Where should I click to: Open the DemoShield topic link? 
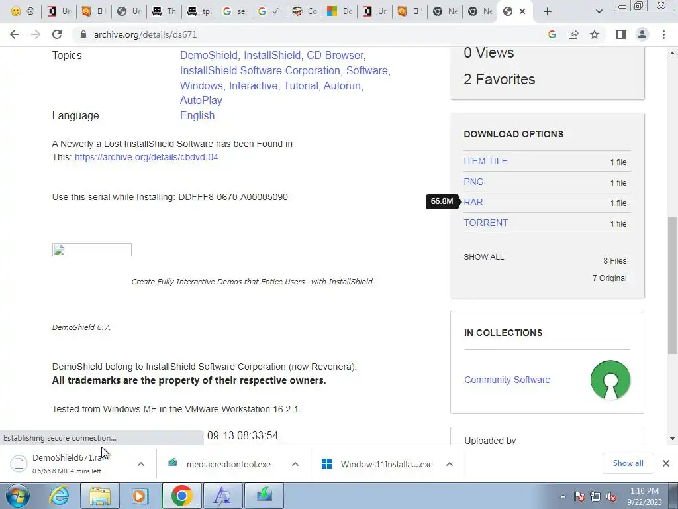tap(209, 56)
